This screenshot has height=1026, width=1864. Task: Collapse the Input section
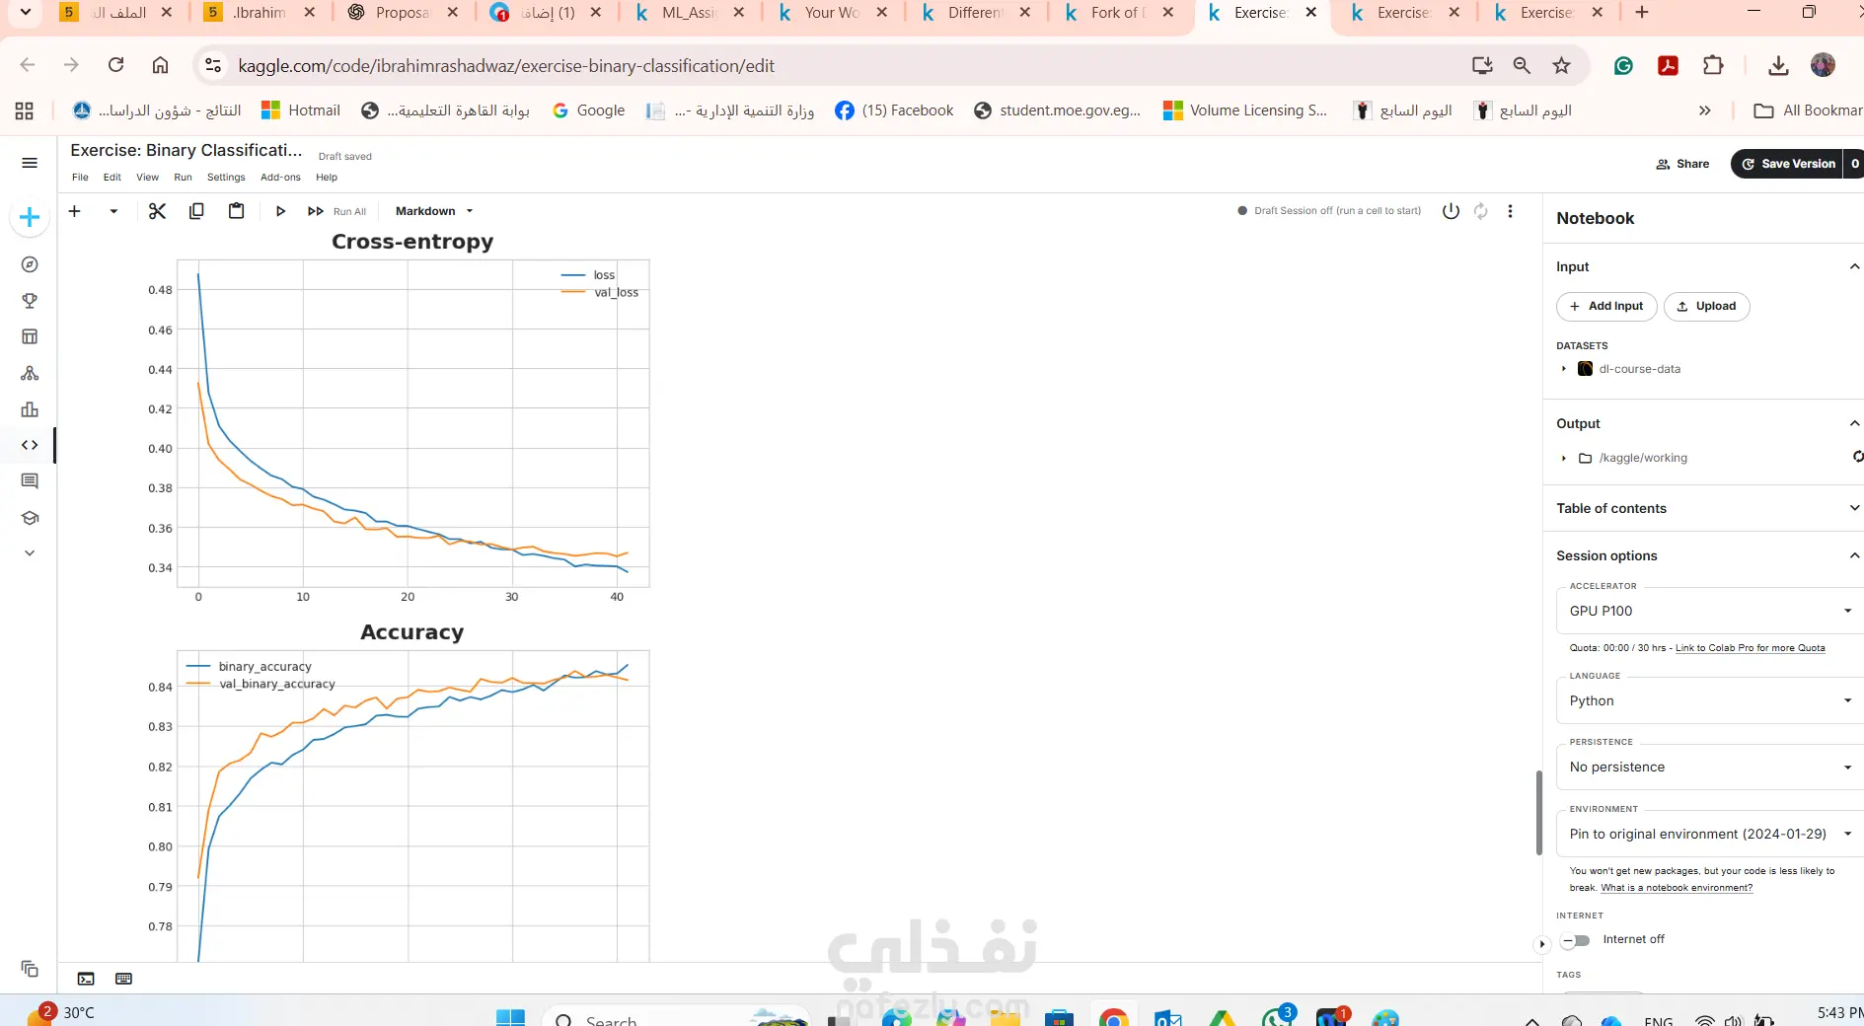point(1854,266)
